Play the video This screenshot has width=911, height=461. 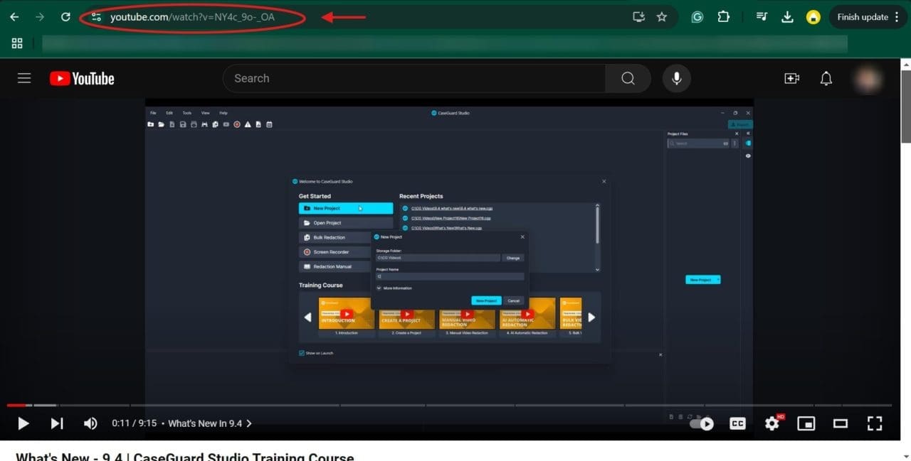tap(23, 423)
